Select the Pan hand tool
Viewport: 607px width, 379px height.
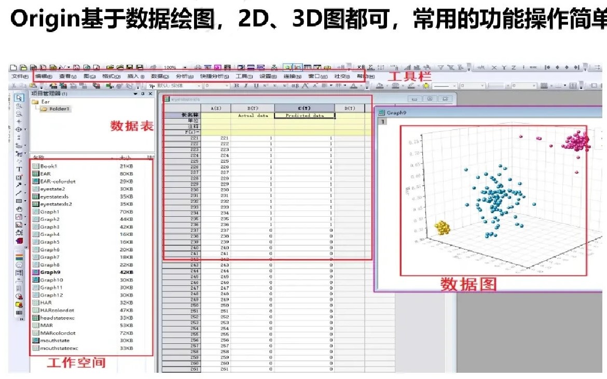19,209
